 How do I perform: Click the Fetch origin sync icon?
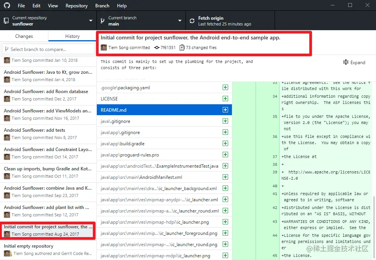pyautogui.click(x=192, y=21)
